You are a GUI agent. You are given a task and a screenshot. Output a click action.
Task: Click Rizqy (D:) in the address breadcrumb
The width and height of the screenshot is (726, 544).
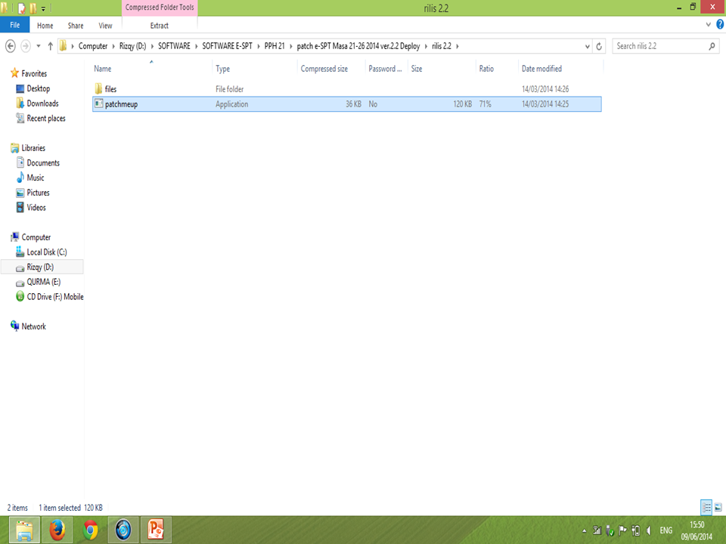click(132, 46)
